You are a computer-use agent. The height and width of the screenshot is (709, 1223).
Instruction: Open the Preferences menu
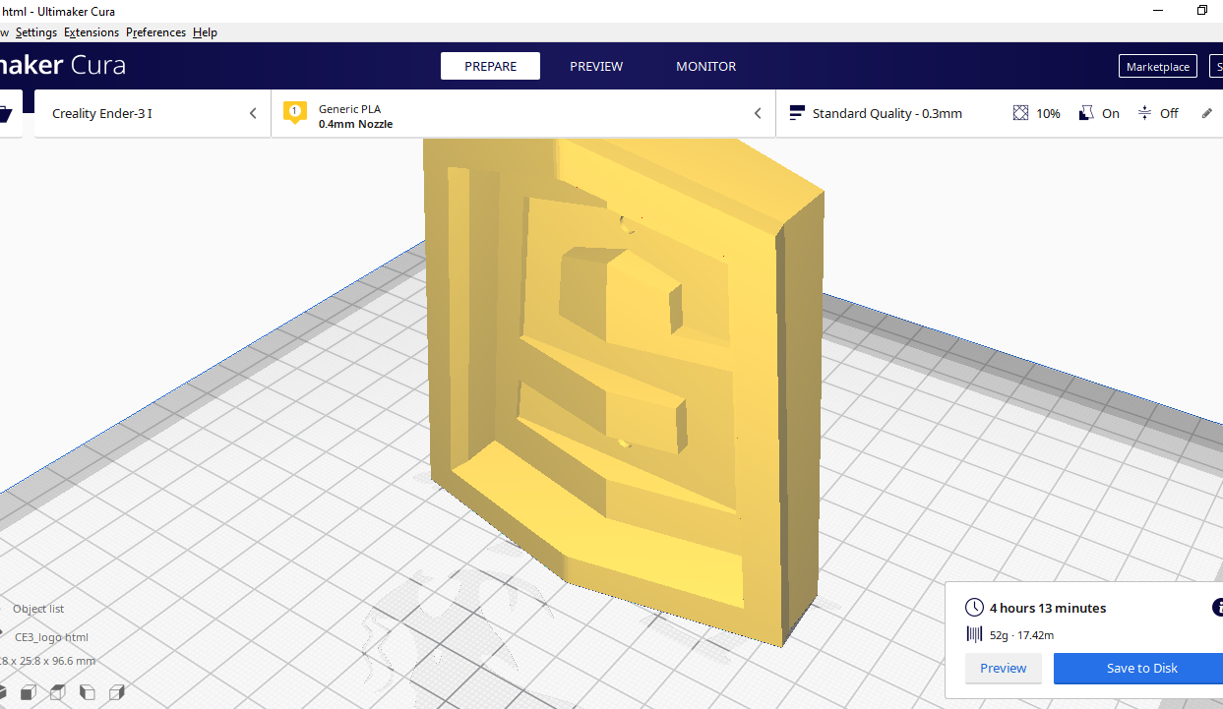155,32
